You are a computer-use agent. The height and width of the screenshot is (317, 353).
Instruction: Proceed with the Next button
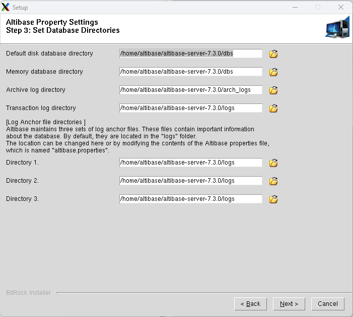(289, 303)
